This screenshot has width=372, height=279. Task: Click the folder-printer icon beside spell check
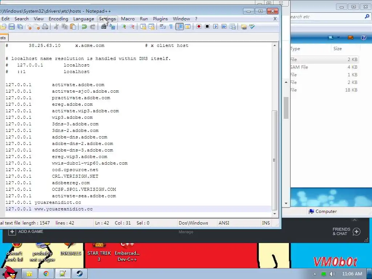(244, 27)
